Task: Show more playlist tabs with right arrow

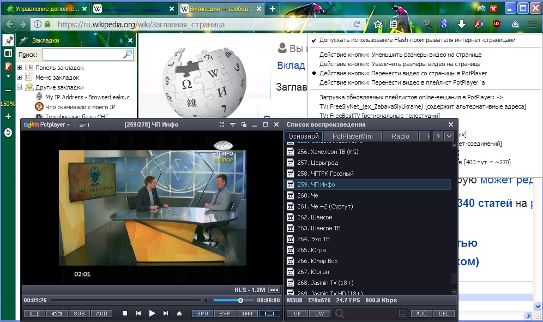Action: [x=438, y=136]
